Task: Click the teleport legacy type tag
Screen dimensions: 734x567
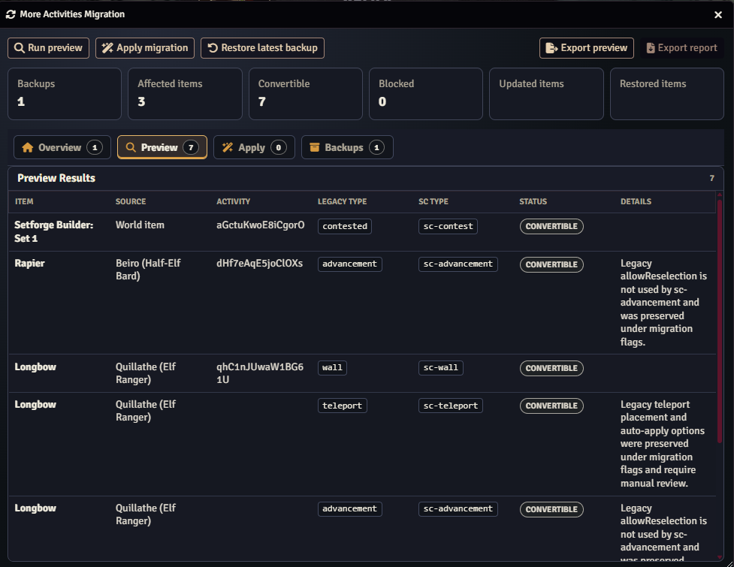Action: 342,406
